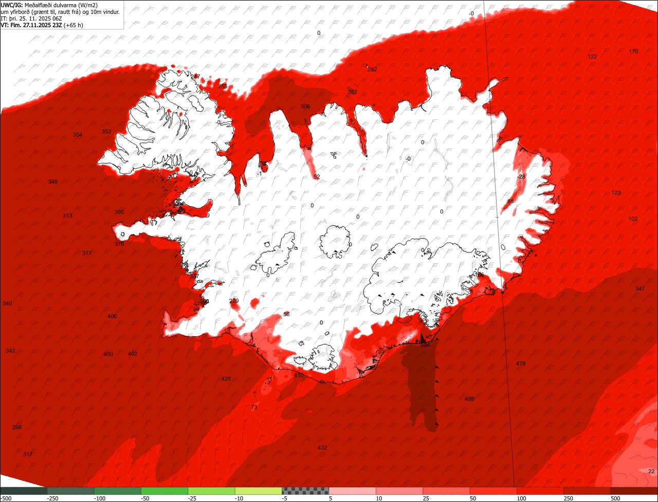Click the map value 406
The height and width of the screenshot is (502, 658).
(x=112, y=316)
